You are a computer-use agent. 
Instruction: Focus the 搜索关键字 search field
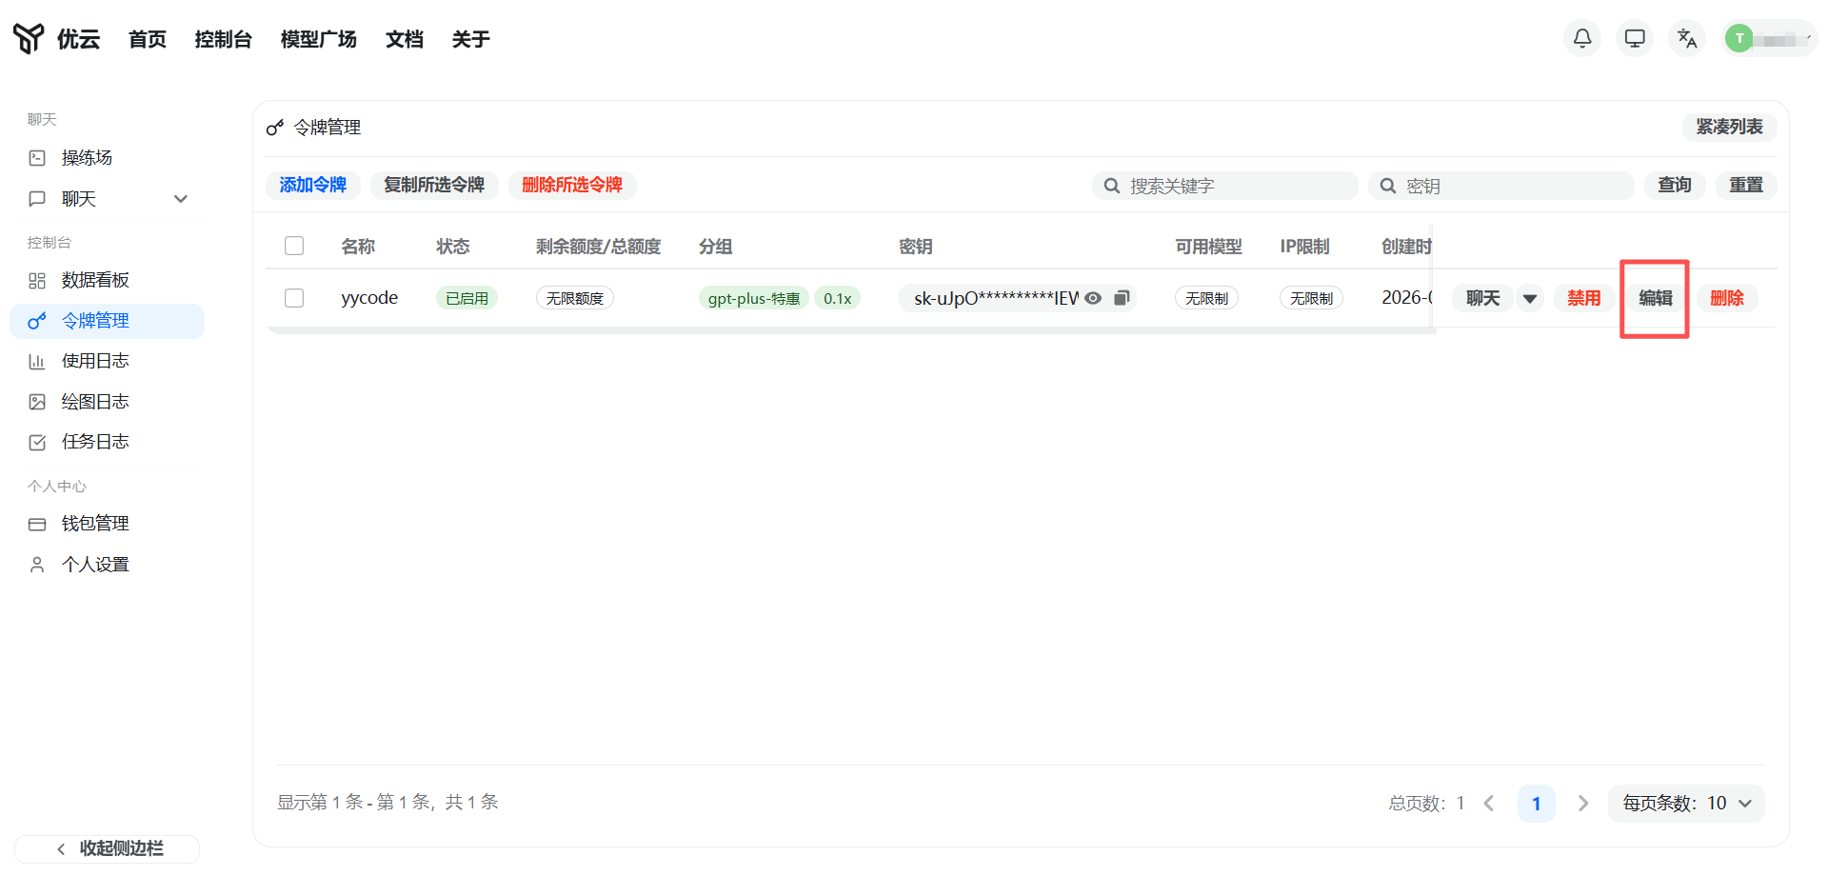(x=1225, y=186)
